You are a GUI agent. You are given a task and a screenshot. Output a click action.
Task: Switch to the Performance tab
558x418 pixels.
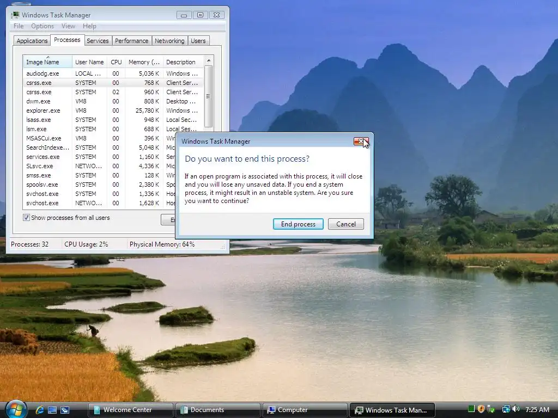[x=132, y=41]
